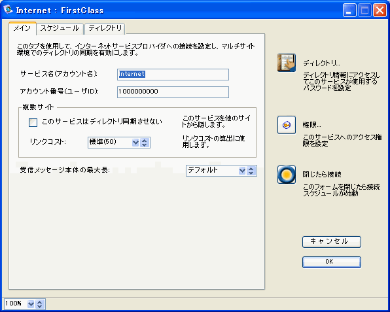Click the FirstClass title bar app icon

(9, 9)
